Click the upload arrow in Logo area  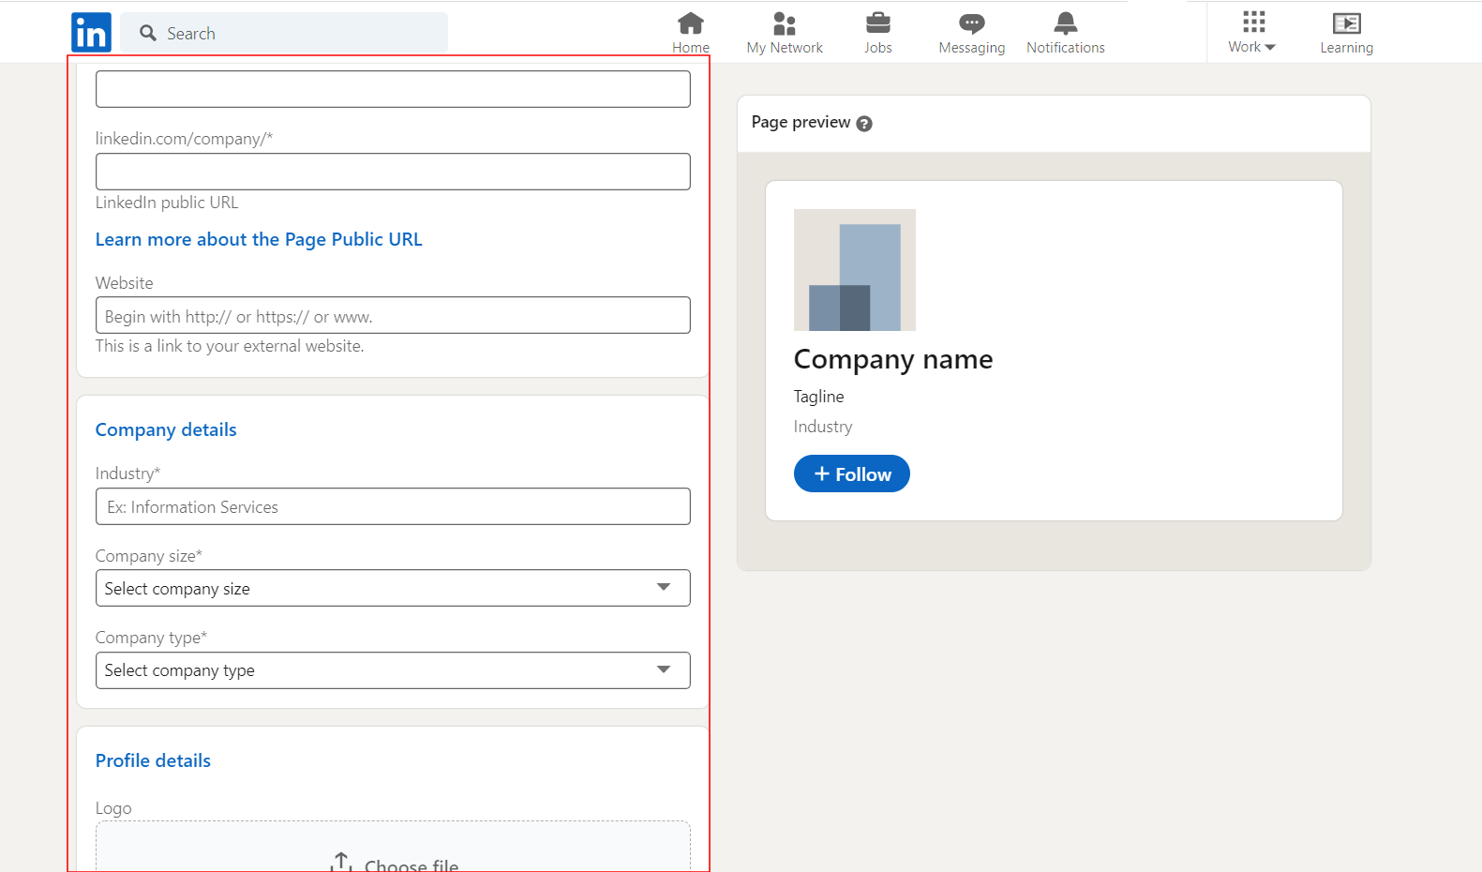point(342,862)
